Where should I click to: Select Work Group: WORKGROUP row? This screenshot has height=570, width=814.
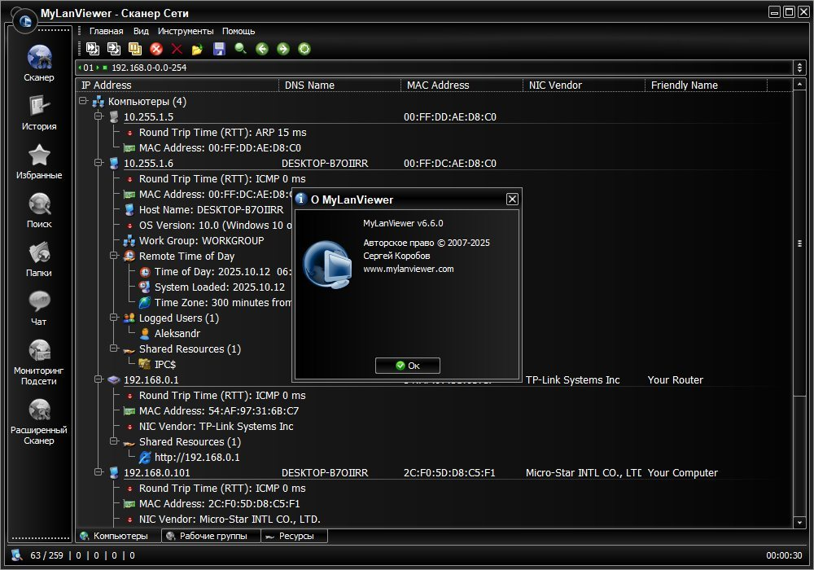click(201, 240)
